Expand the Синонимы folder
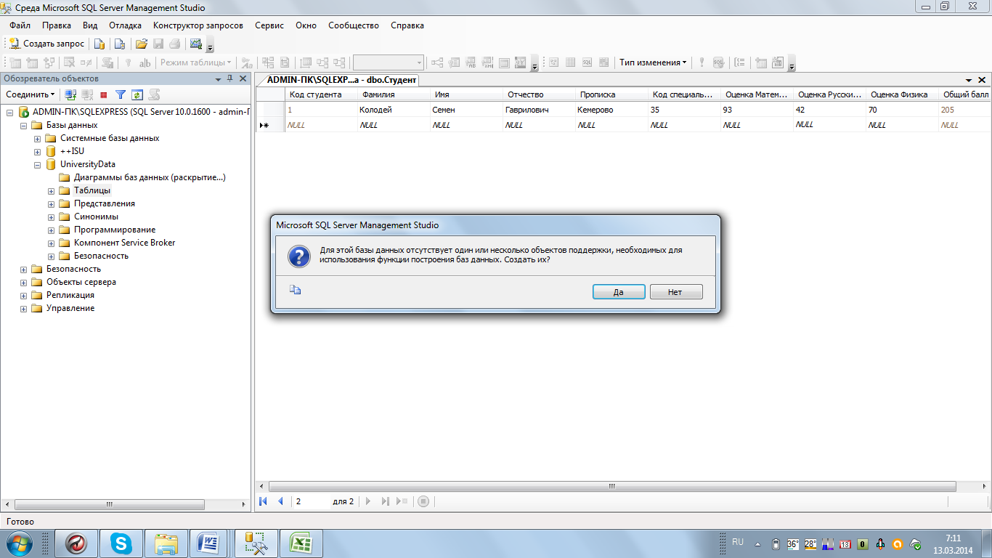This screenshot has height=558, width=992. point(51,217)
